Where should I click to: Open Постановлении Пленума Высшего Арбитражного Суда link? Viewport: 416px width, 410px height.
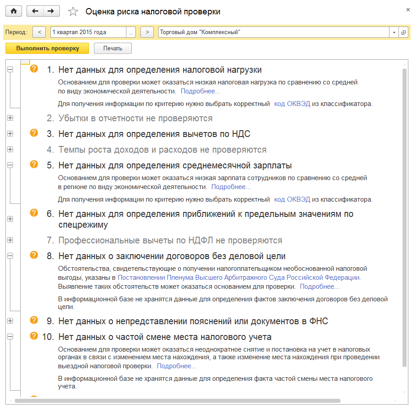tap(239, 278)
